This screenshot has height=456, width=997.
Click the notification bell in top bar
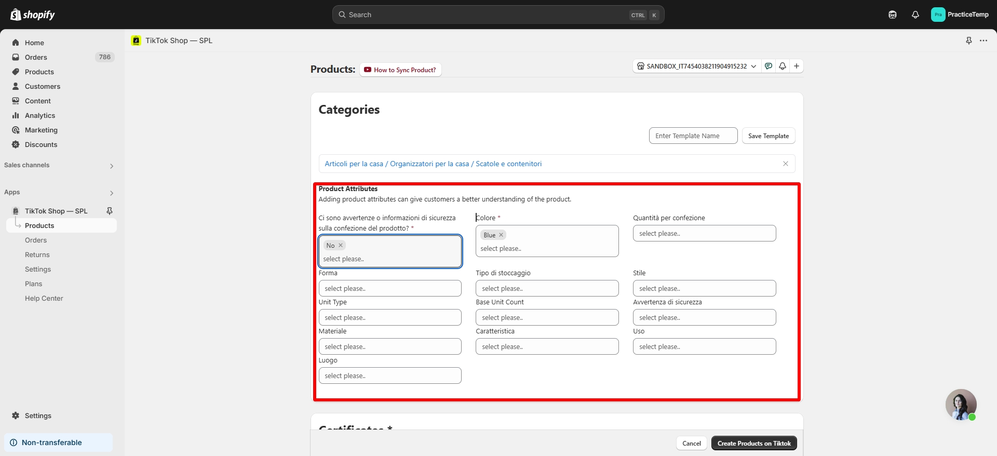pos(915,15)
